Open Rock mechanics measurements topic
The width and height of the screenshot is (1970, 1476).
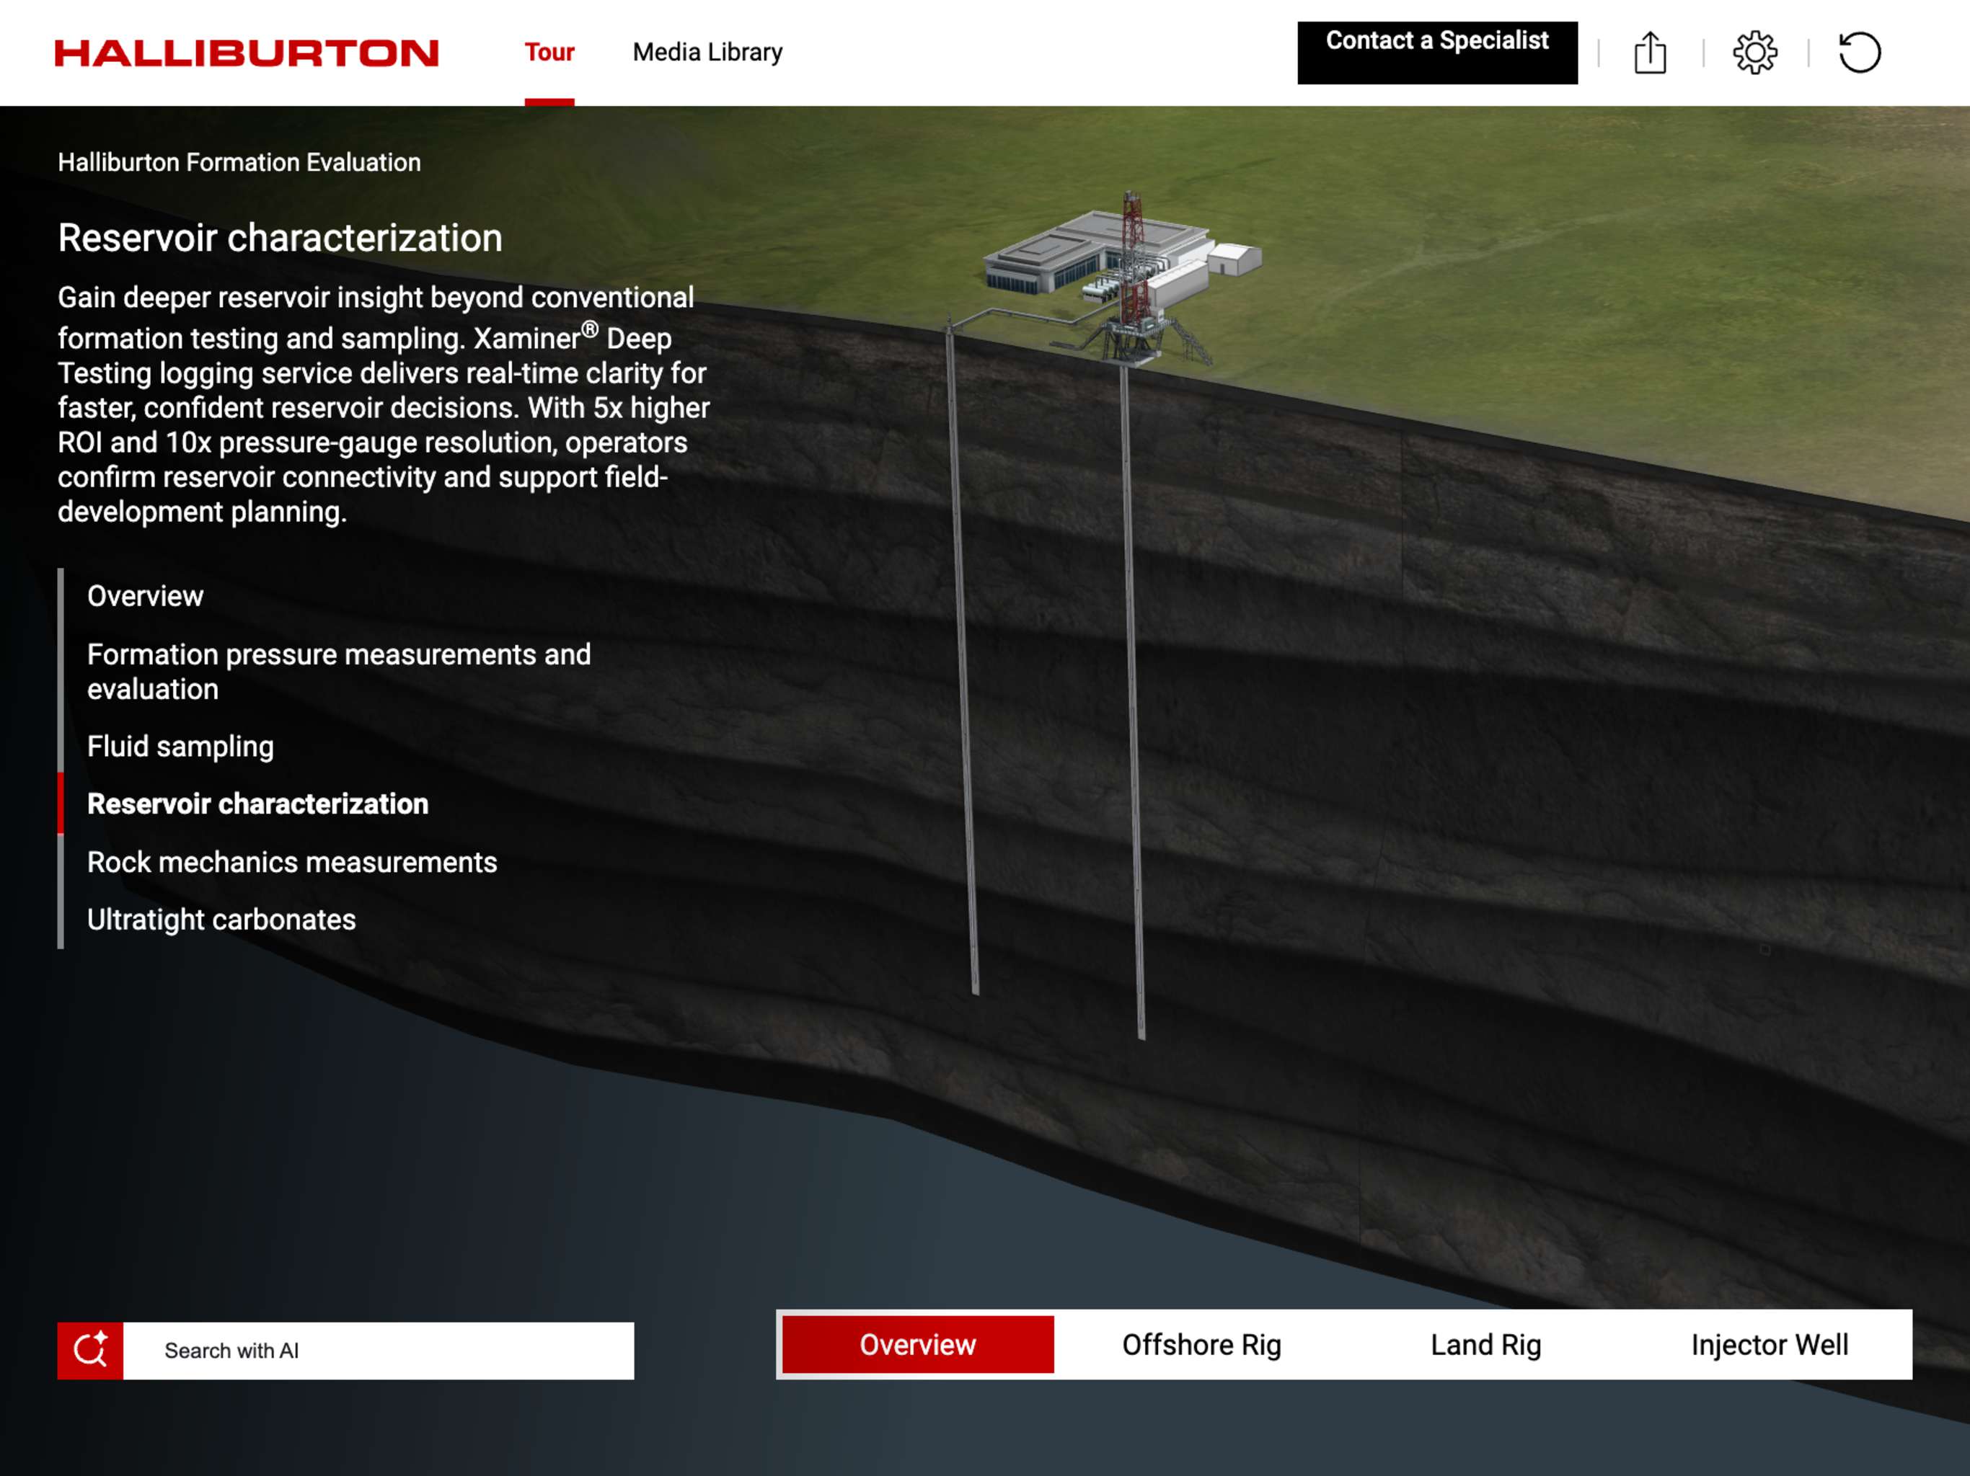(292, 862)
